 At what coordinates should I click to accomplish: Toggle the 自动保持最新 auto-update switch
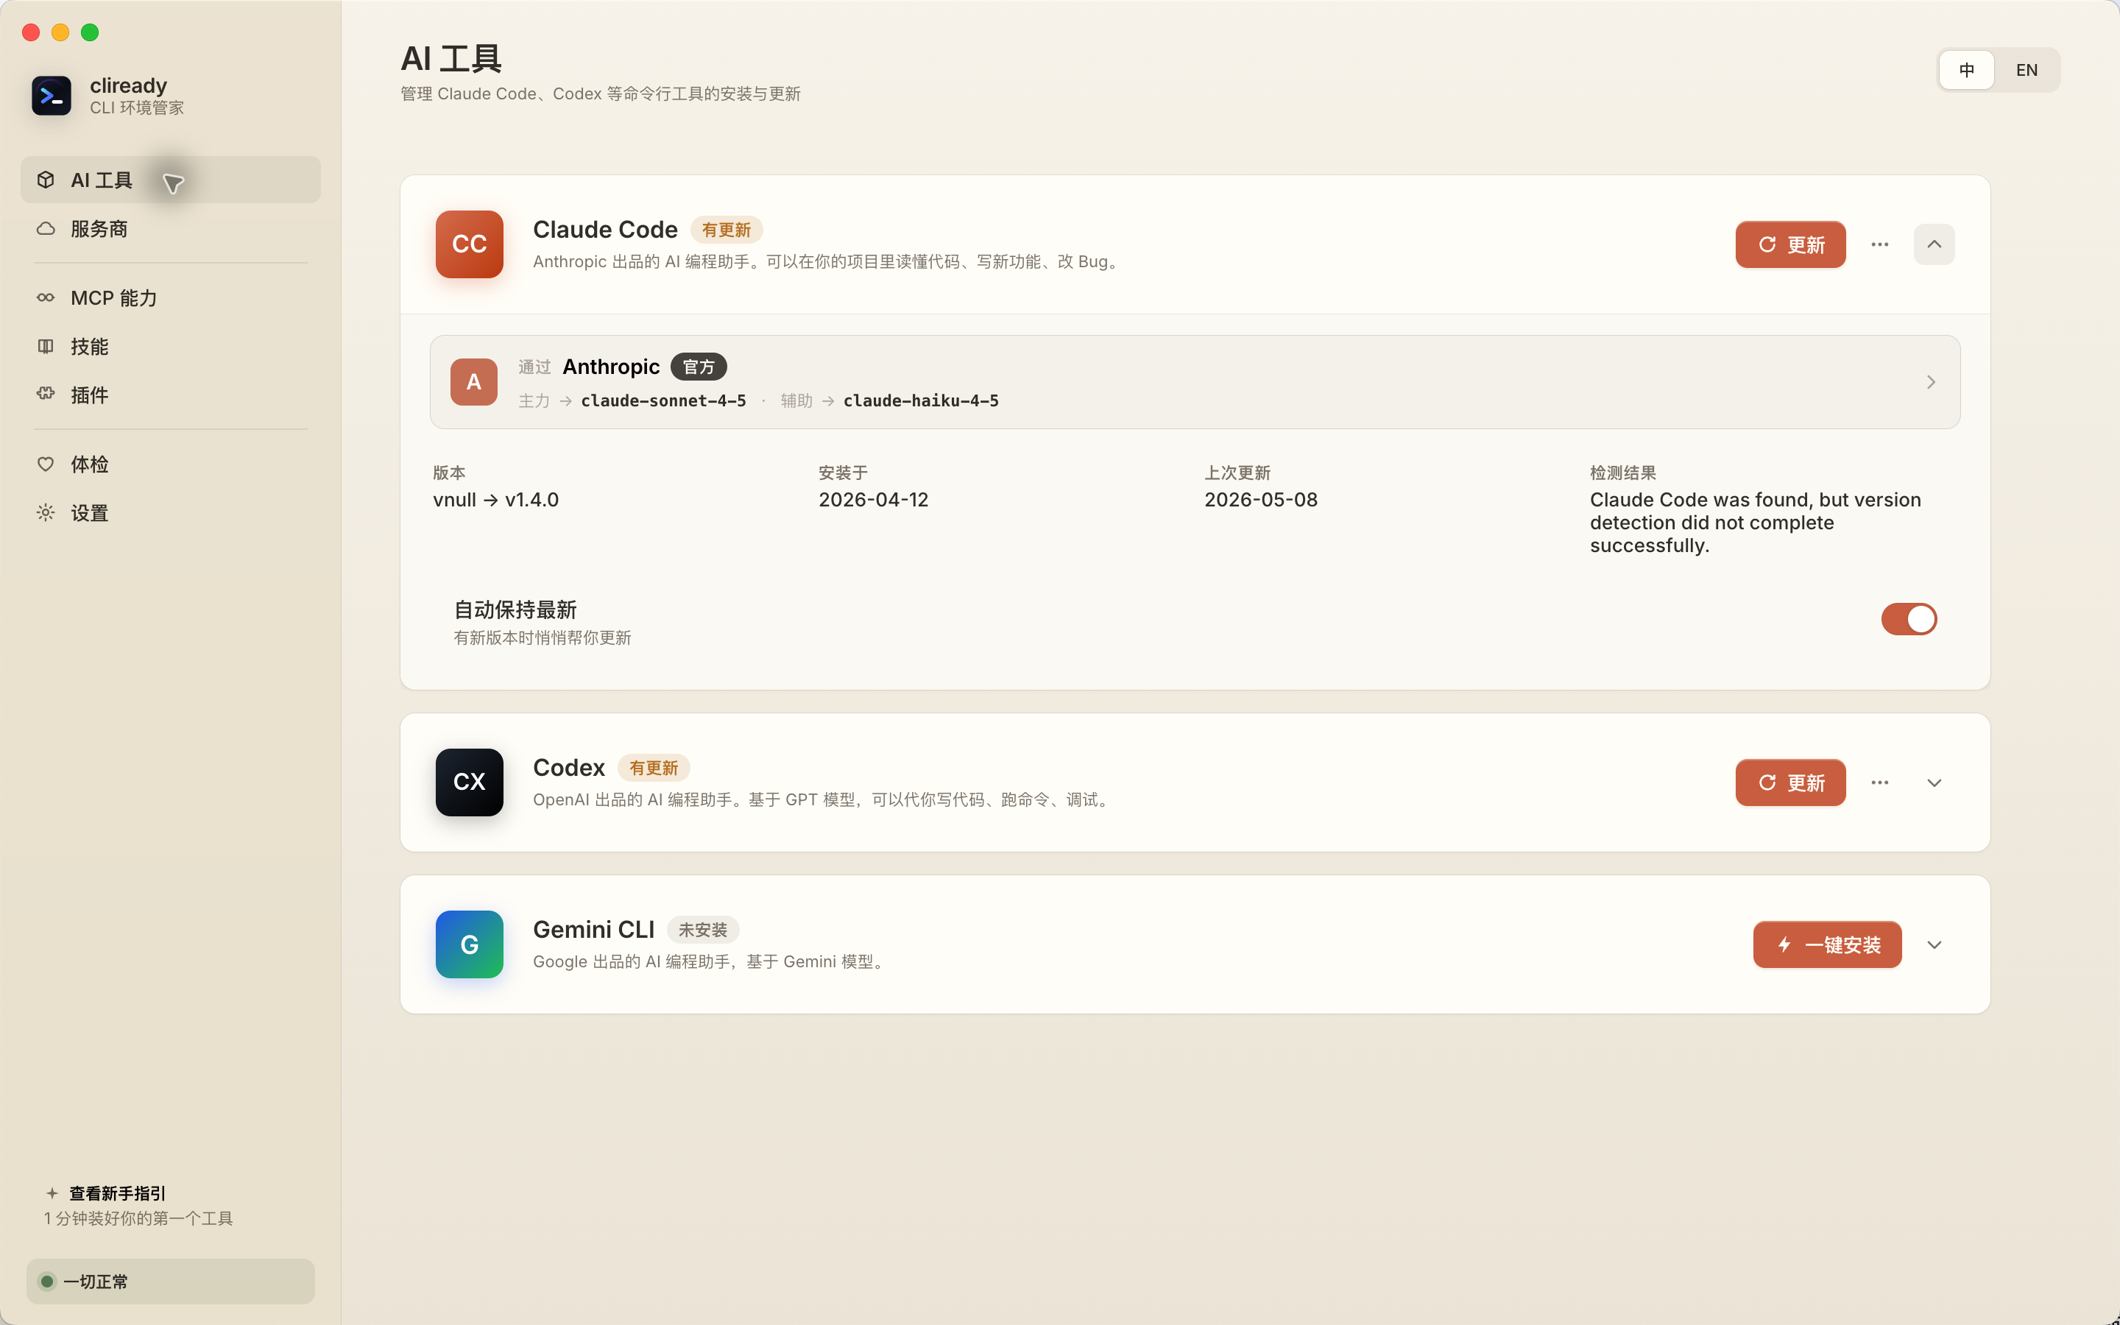tap(1909, 618)
